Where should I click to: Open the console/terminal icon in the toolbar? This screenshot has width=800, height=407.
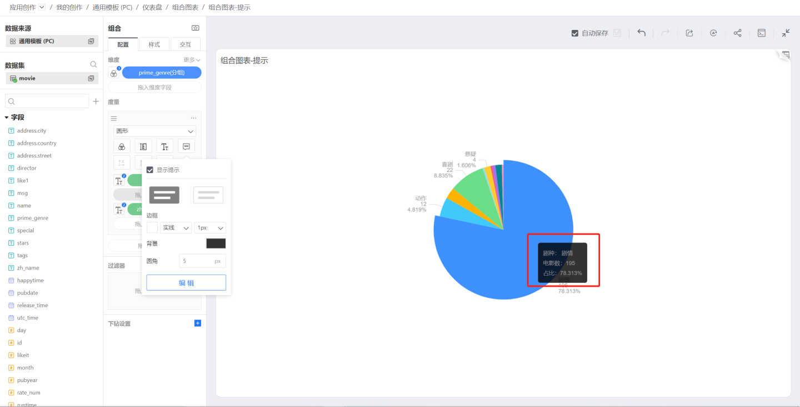[x=762, y=33]
